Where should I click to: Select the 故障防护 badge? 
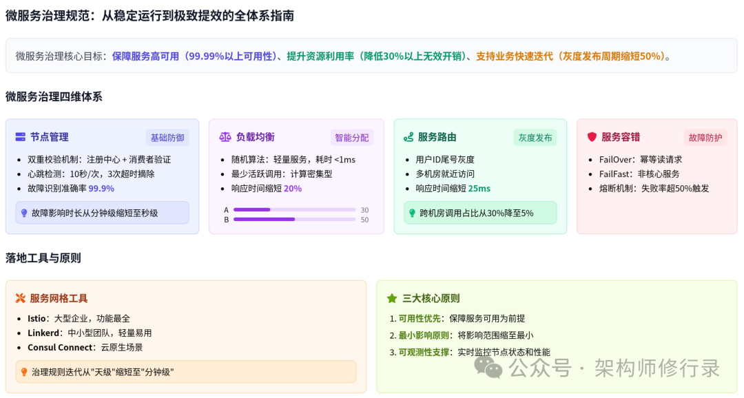point(705,138)
